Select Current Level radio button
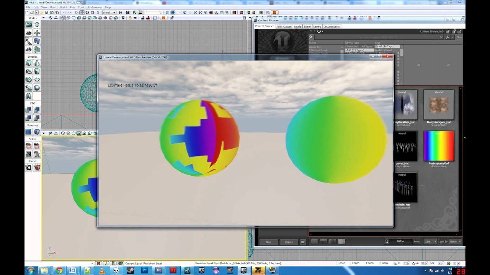Screen dimensions: 490x275 click(310, 50)
